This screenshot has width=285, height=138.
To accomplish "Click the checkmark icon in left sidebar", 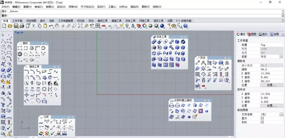I will [x=9, y=128].
